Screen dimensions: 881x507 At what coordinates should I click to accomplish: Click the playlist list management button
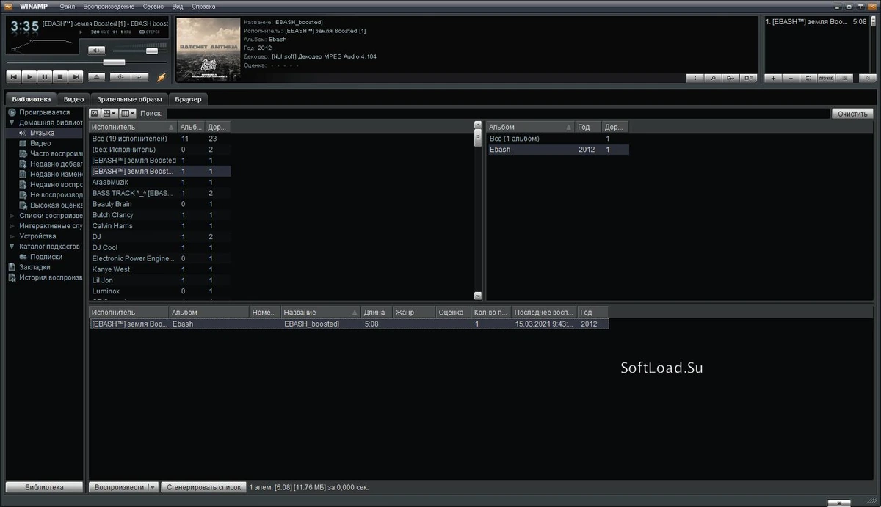coord(844,78)
